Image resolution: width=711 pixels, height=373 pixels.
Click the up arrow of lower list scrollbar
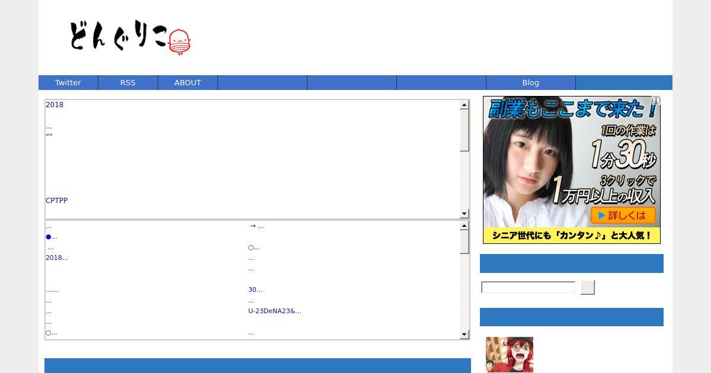coord(465,226)
